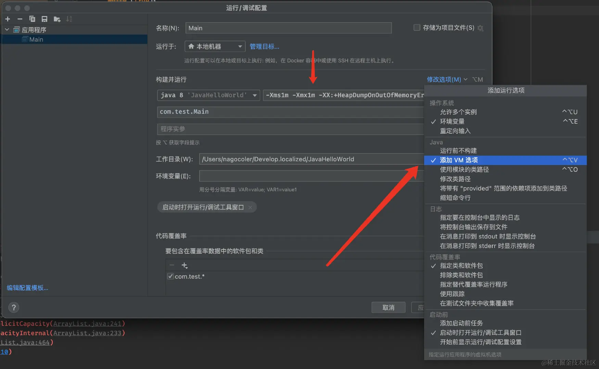Screen dimensions: 599x369
Task: Click the move to new folder icon
Action: pyautogui.click(x=57, y=19)
